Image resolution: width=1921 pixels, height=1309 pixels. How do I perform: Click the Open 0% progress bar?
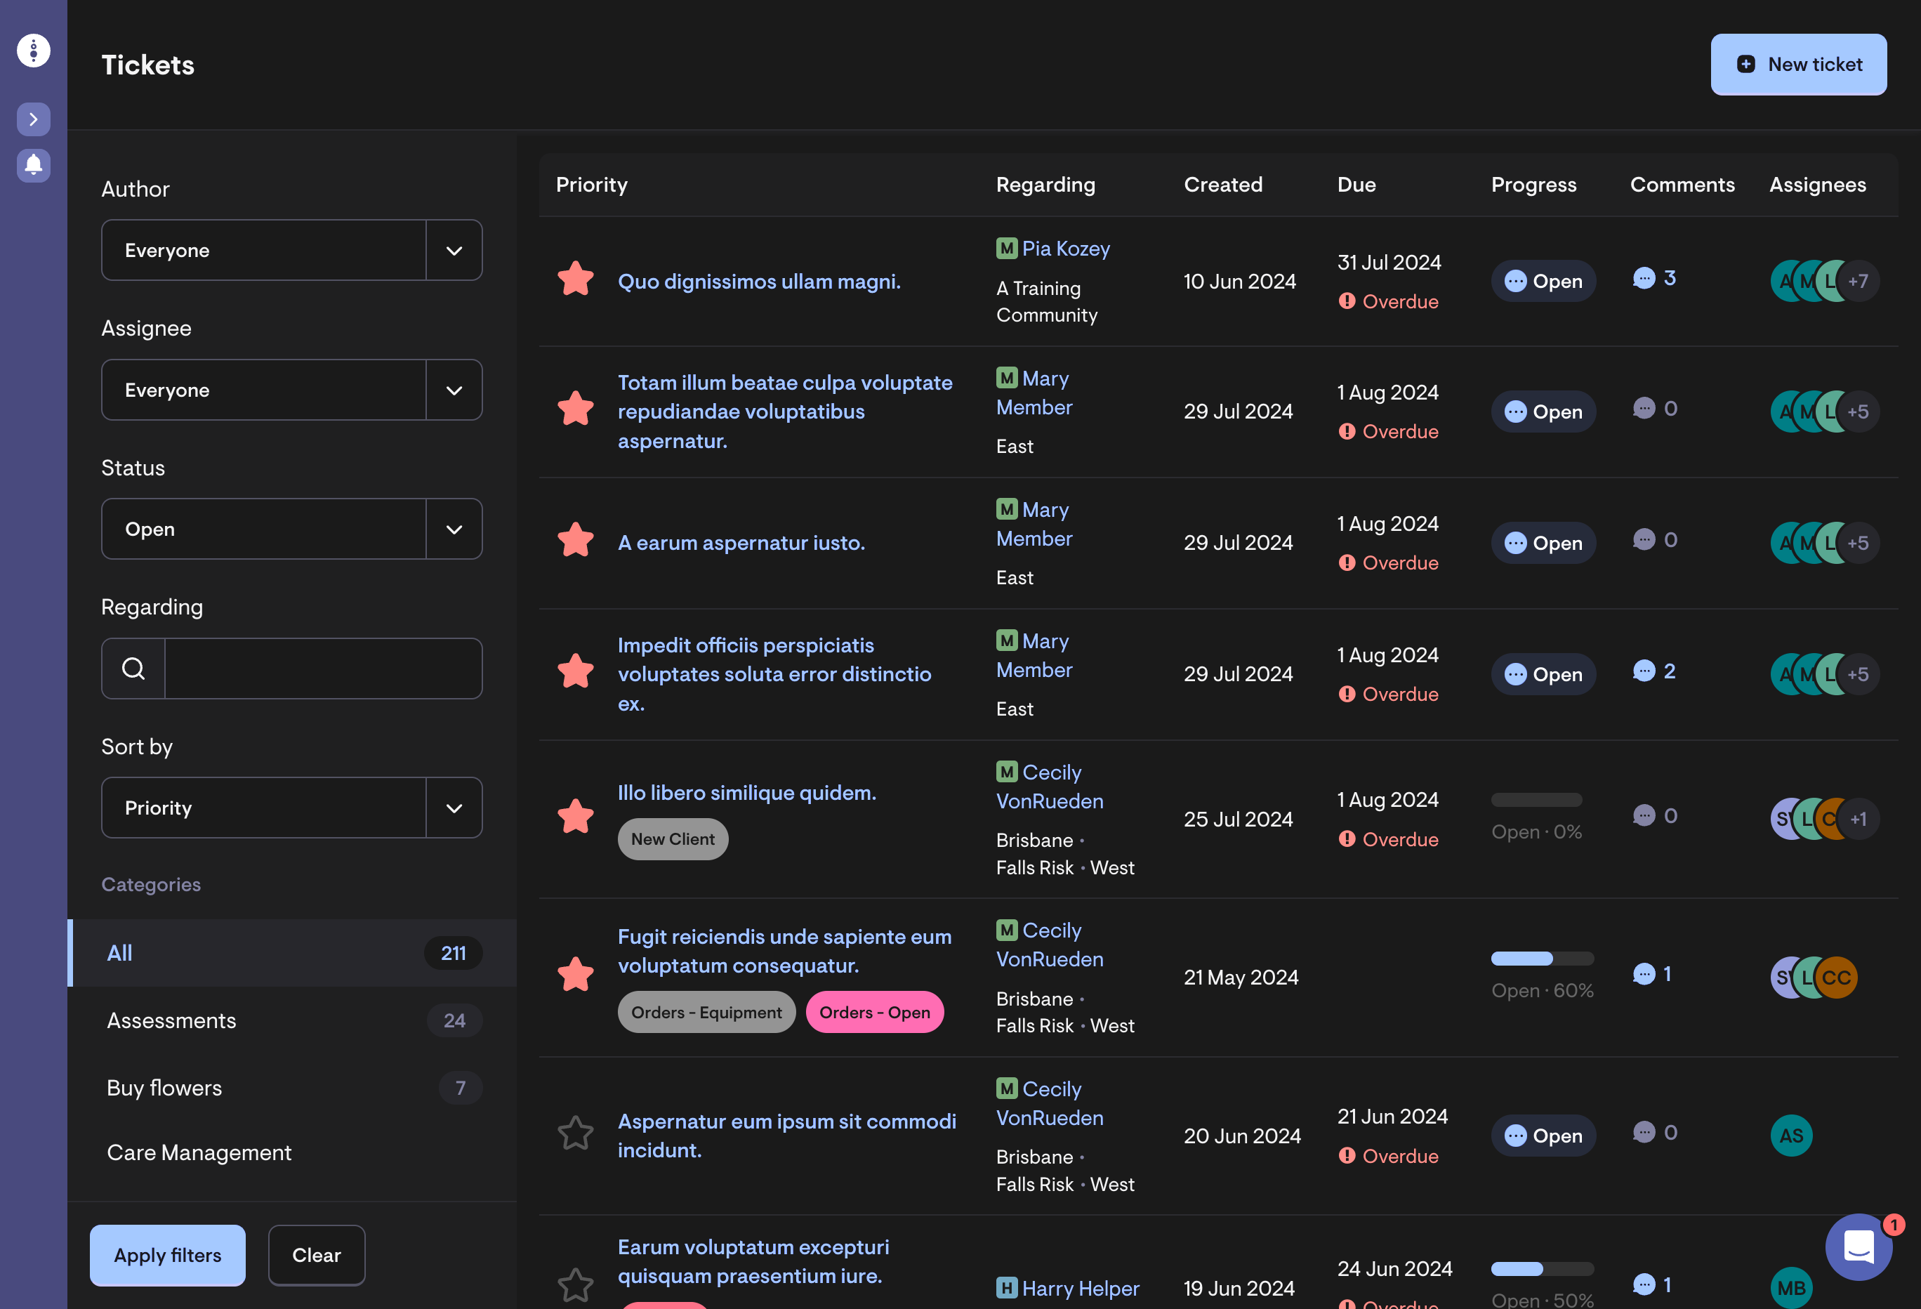tap(1537, 800)
